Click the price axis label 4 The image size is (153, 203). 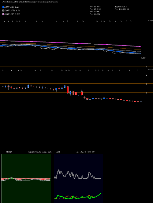[146, 75]
